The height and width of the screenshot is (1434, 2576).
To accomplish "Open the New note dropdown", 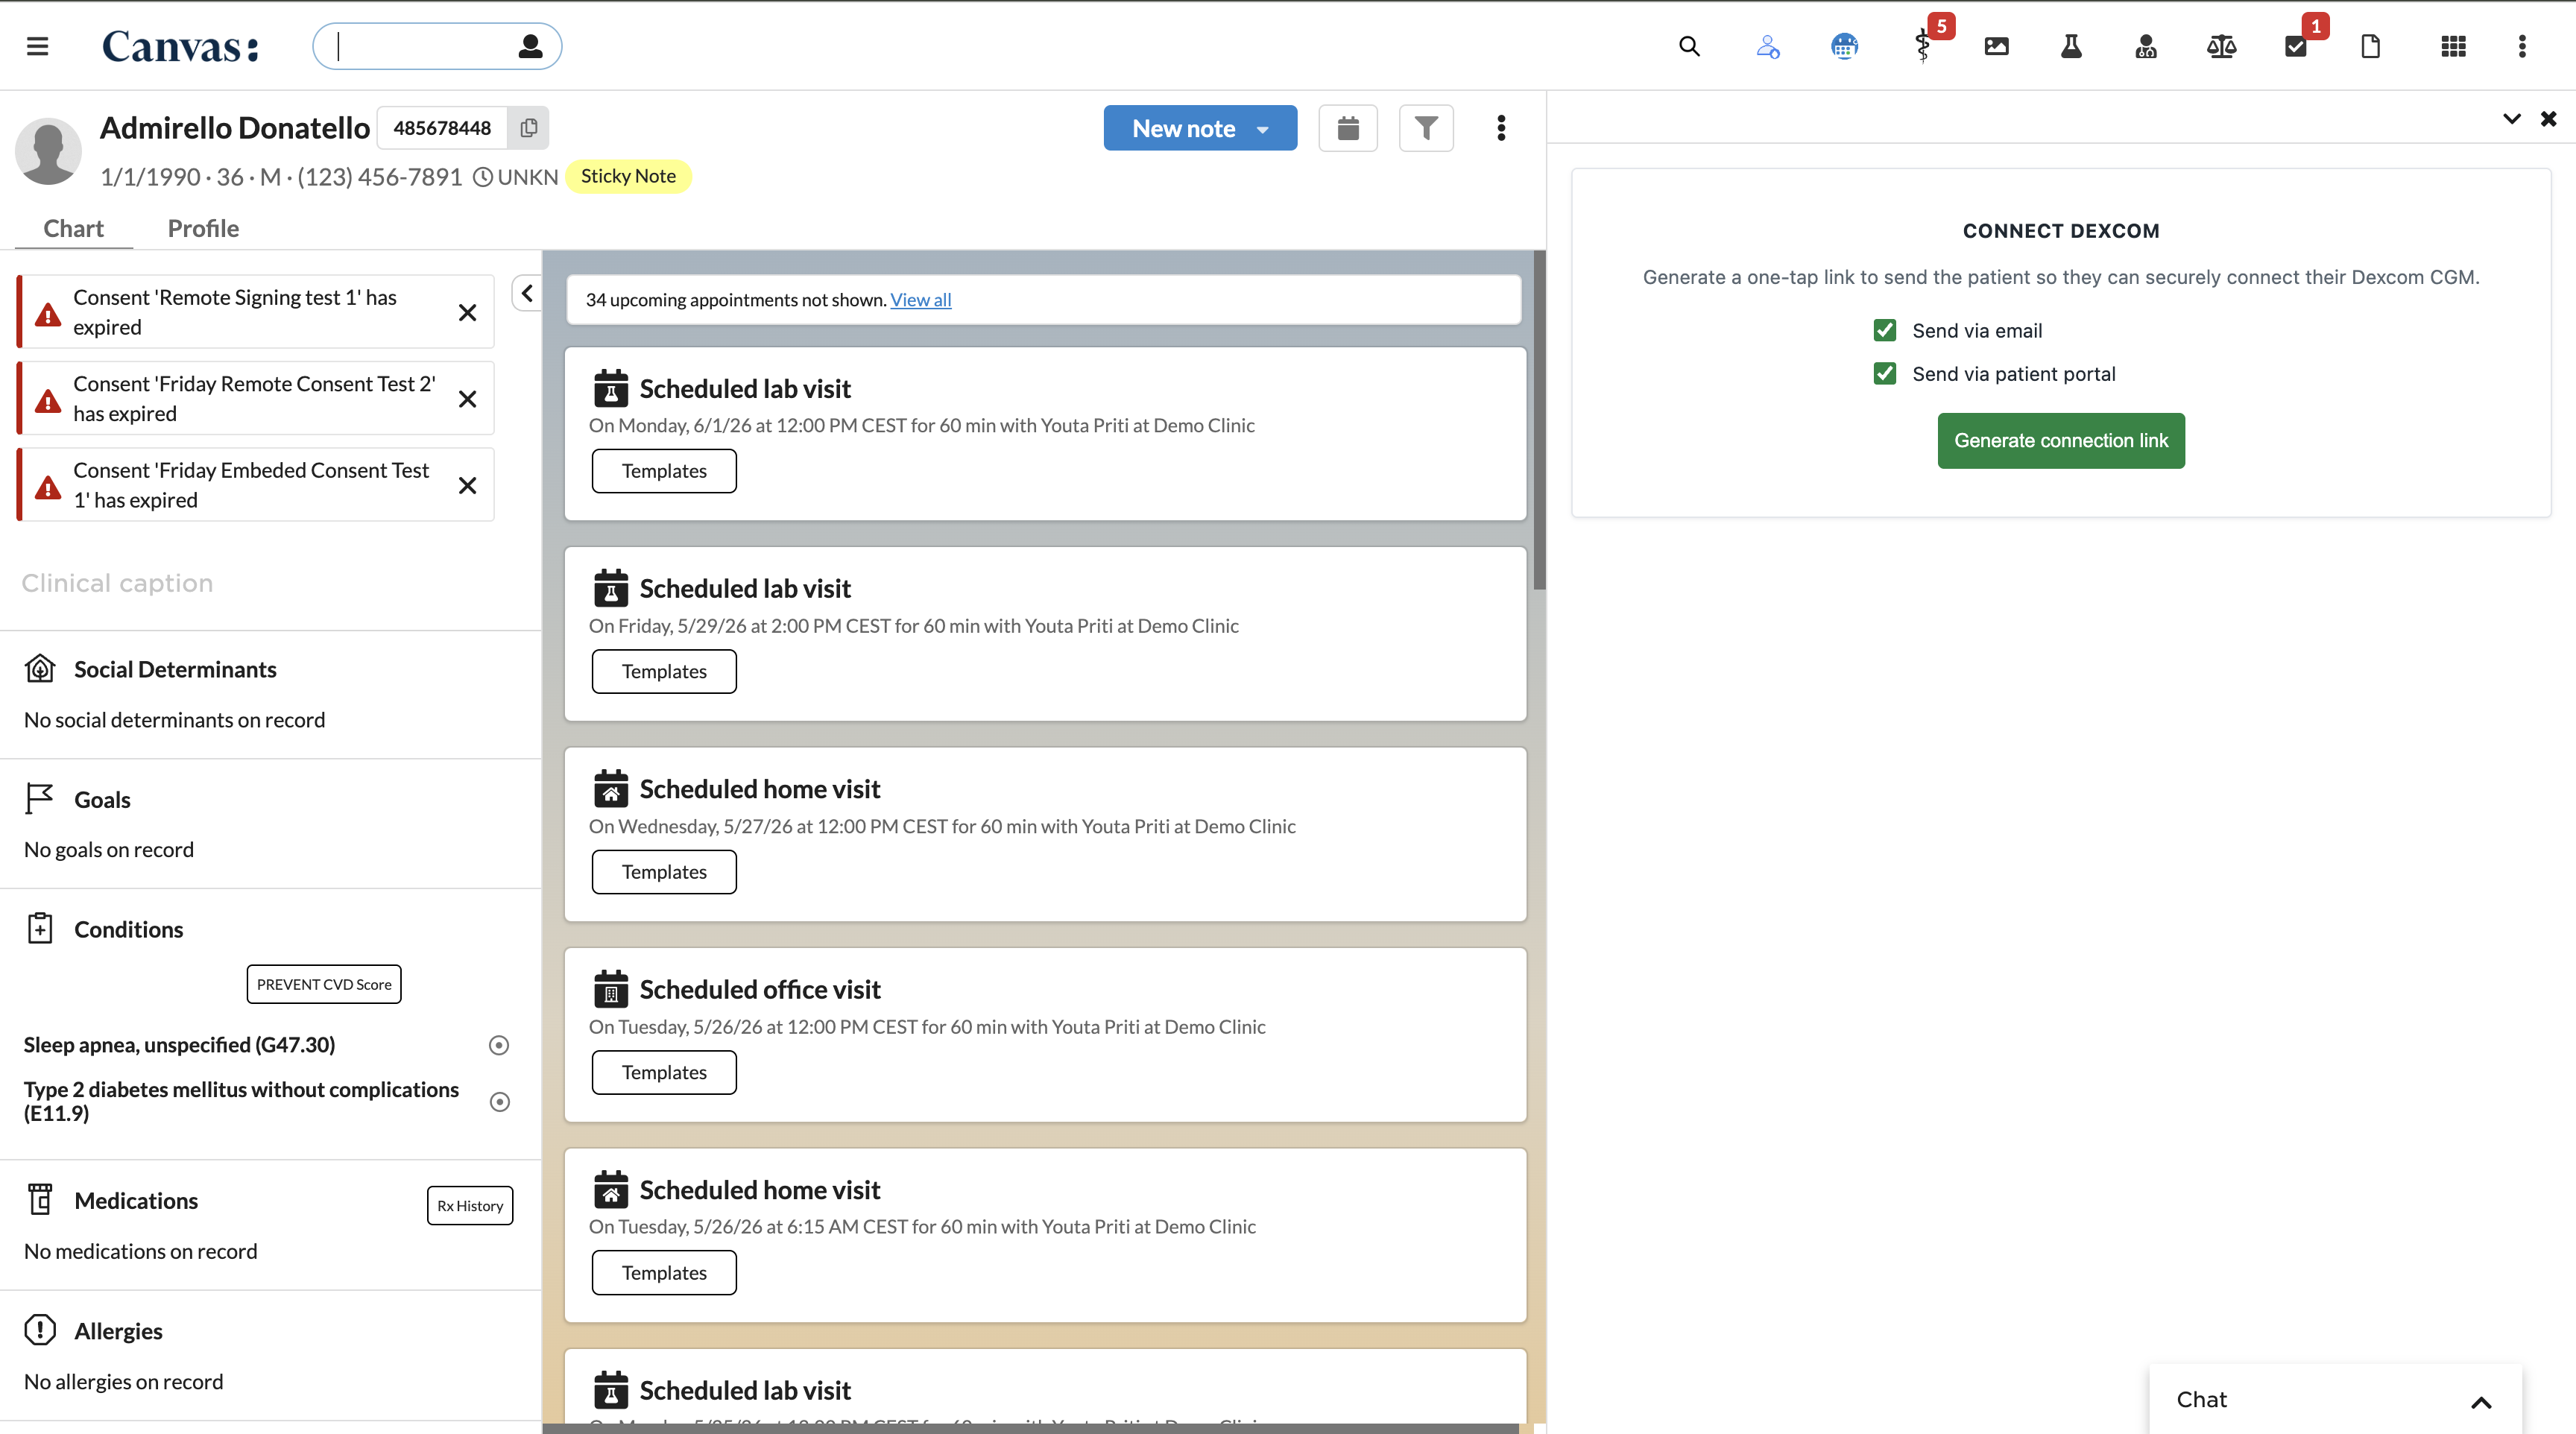I will pos(1200,128).
